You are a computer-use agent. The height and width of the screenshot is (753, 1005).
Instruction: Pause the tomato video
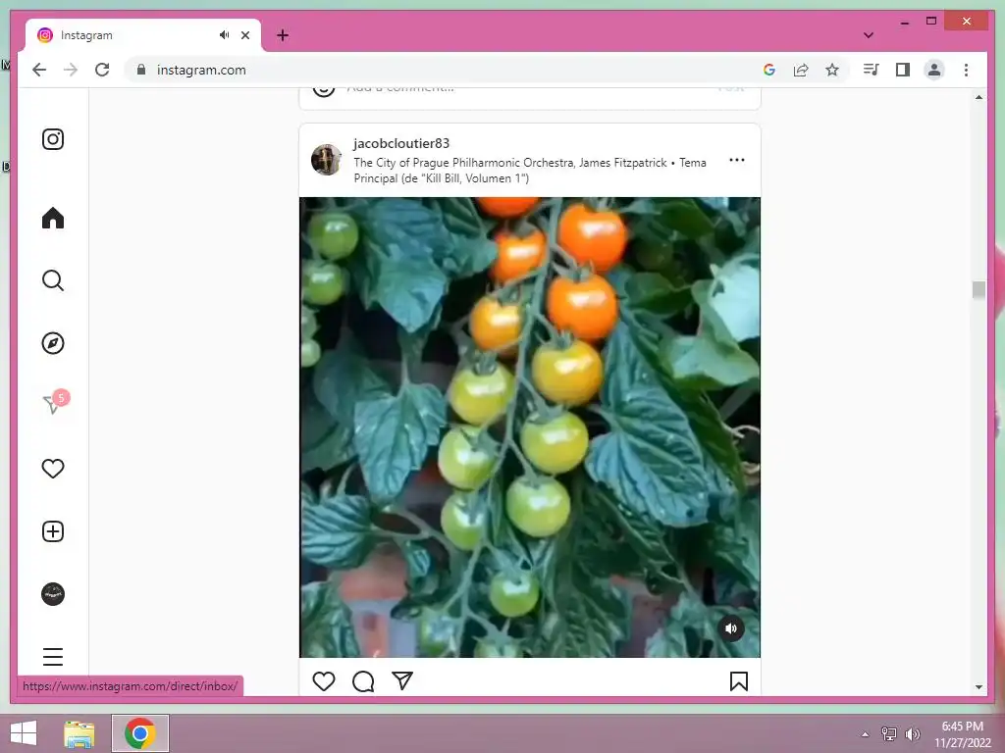click(x=529, y=427)
